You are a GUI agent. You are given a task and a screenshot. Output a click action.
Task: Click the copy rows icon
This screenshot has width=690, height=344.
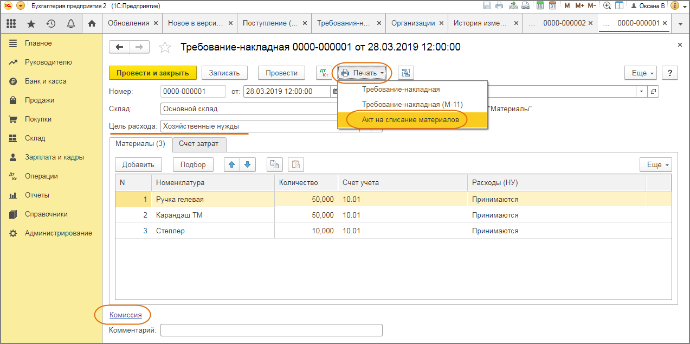(x=275, y=164)
